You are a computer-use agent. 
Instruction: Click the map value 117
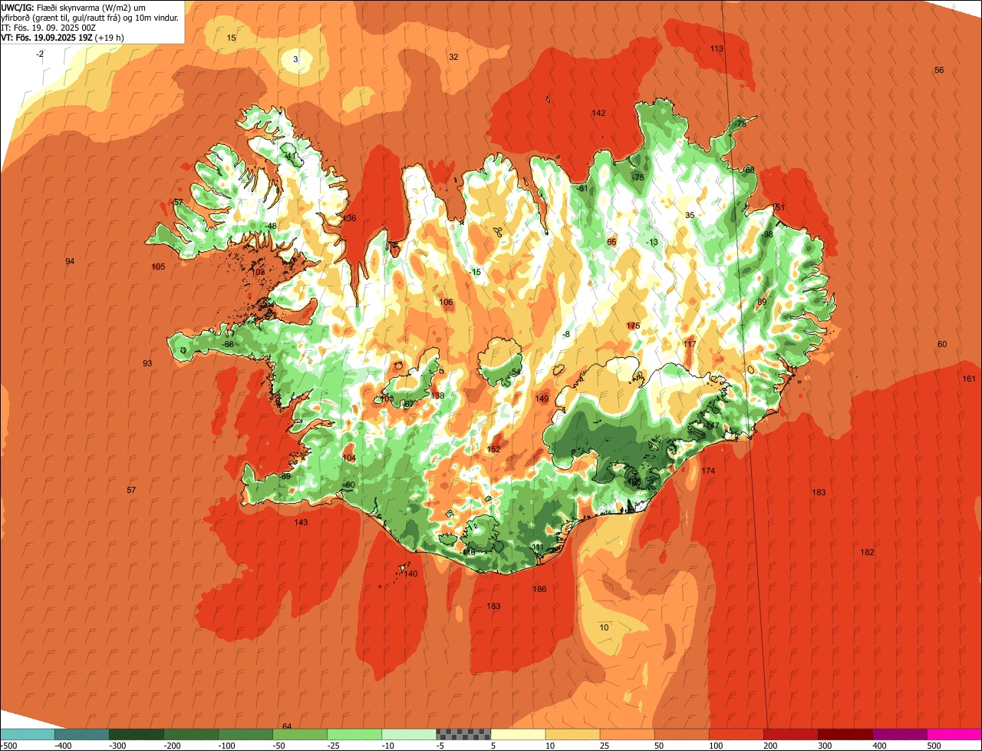coord(690,344)
